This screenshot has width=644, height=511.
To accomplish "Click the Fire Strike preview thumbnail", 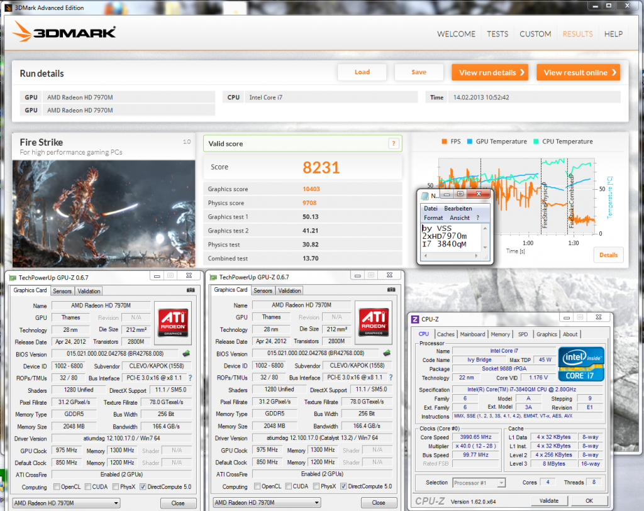I will click(x=104, y=214).
